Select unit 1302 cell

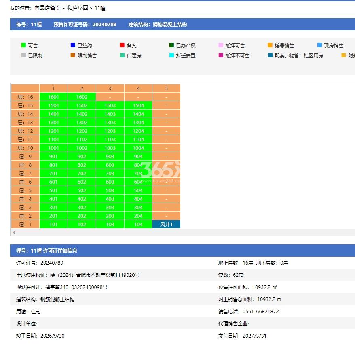pyautogui.click(x=82, y=122)
